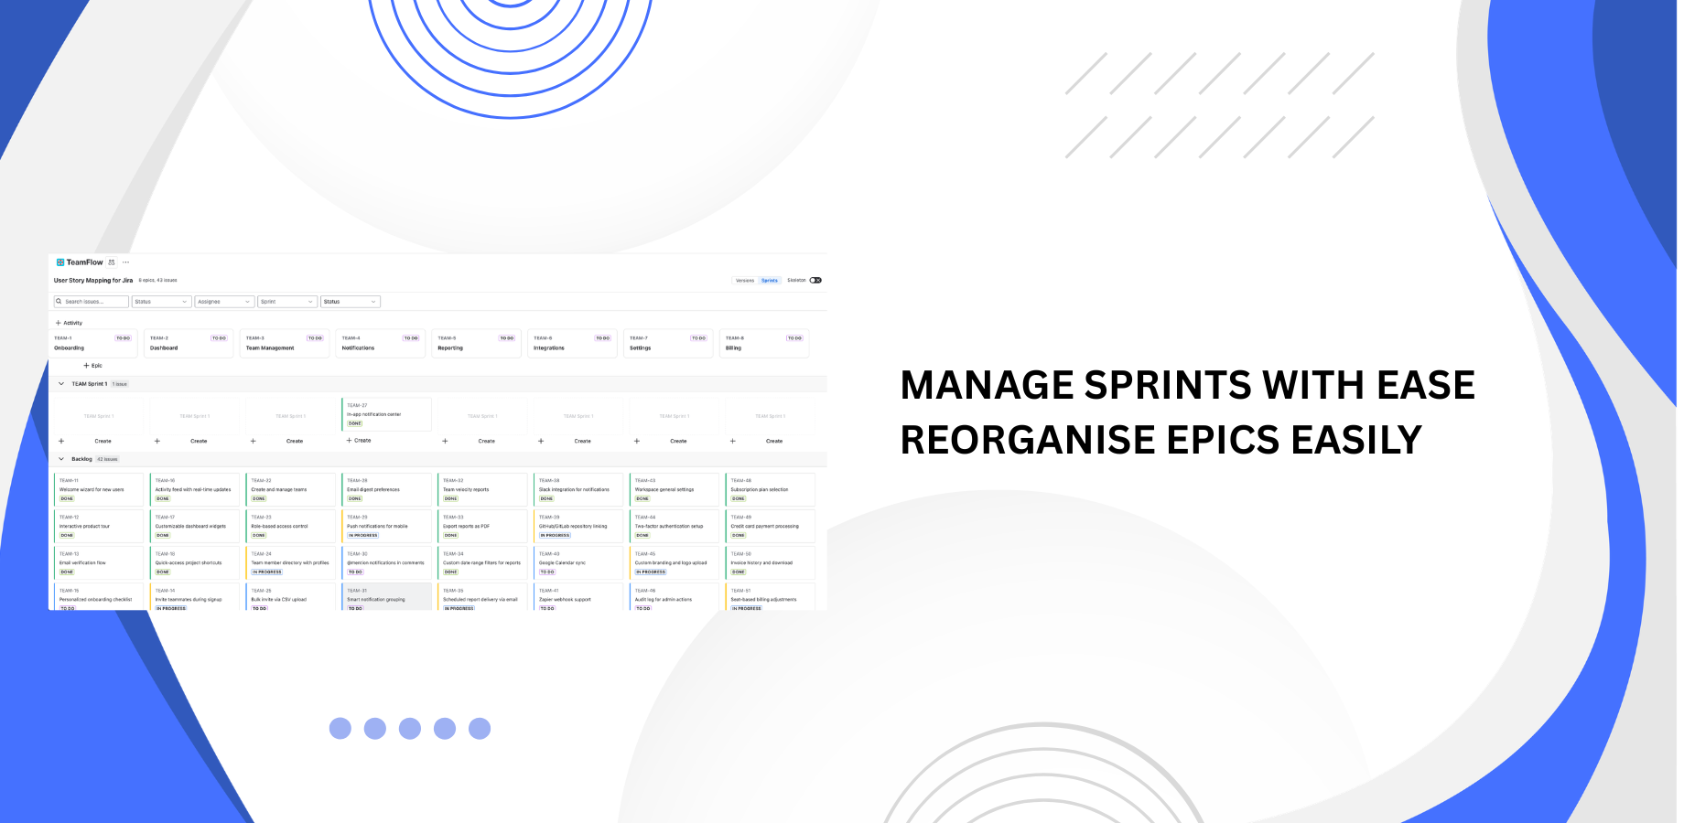Viewport: 1684px width, 823px height.
Task: Open 'Slack integration for notifications' card
Action: pos(578,489)
